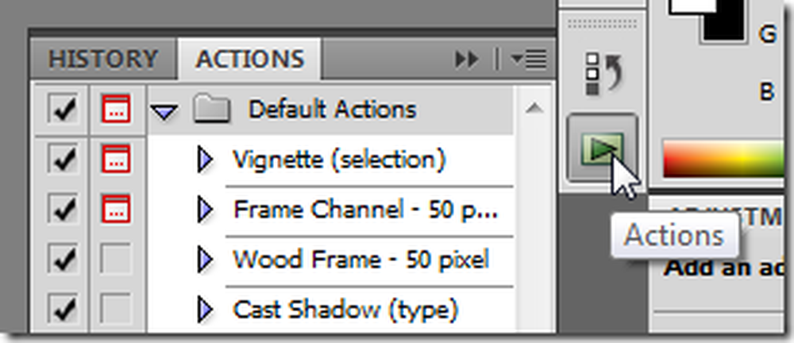This screenshot has width=794, height=343.
Task: Click the Actions panel play icon
Action: click(601, 146)
